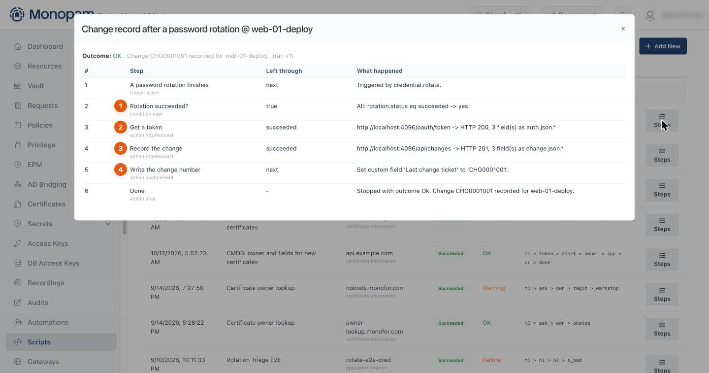Select the Access Keys key icon
709x373 pixels.
click(x=18, y=243)
